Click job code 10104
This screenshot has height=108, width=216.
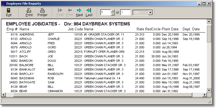[78, 78]
